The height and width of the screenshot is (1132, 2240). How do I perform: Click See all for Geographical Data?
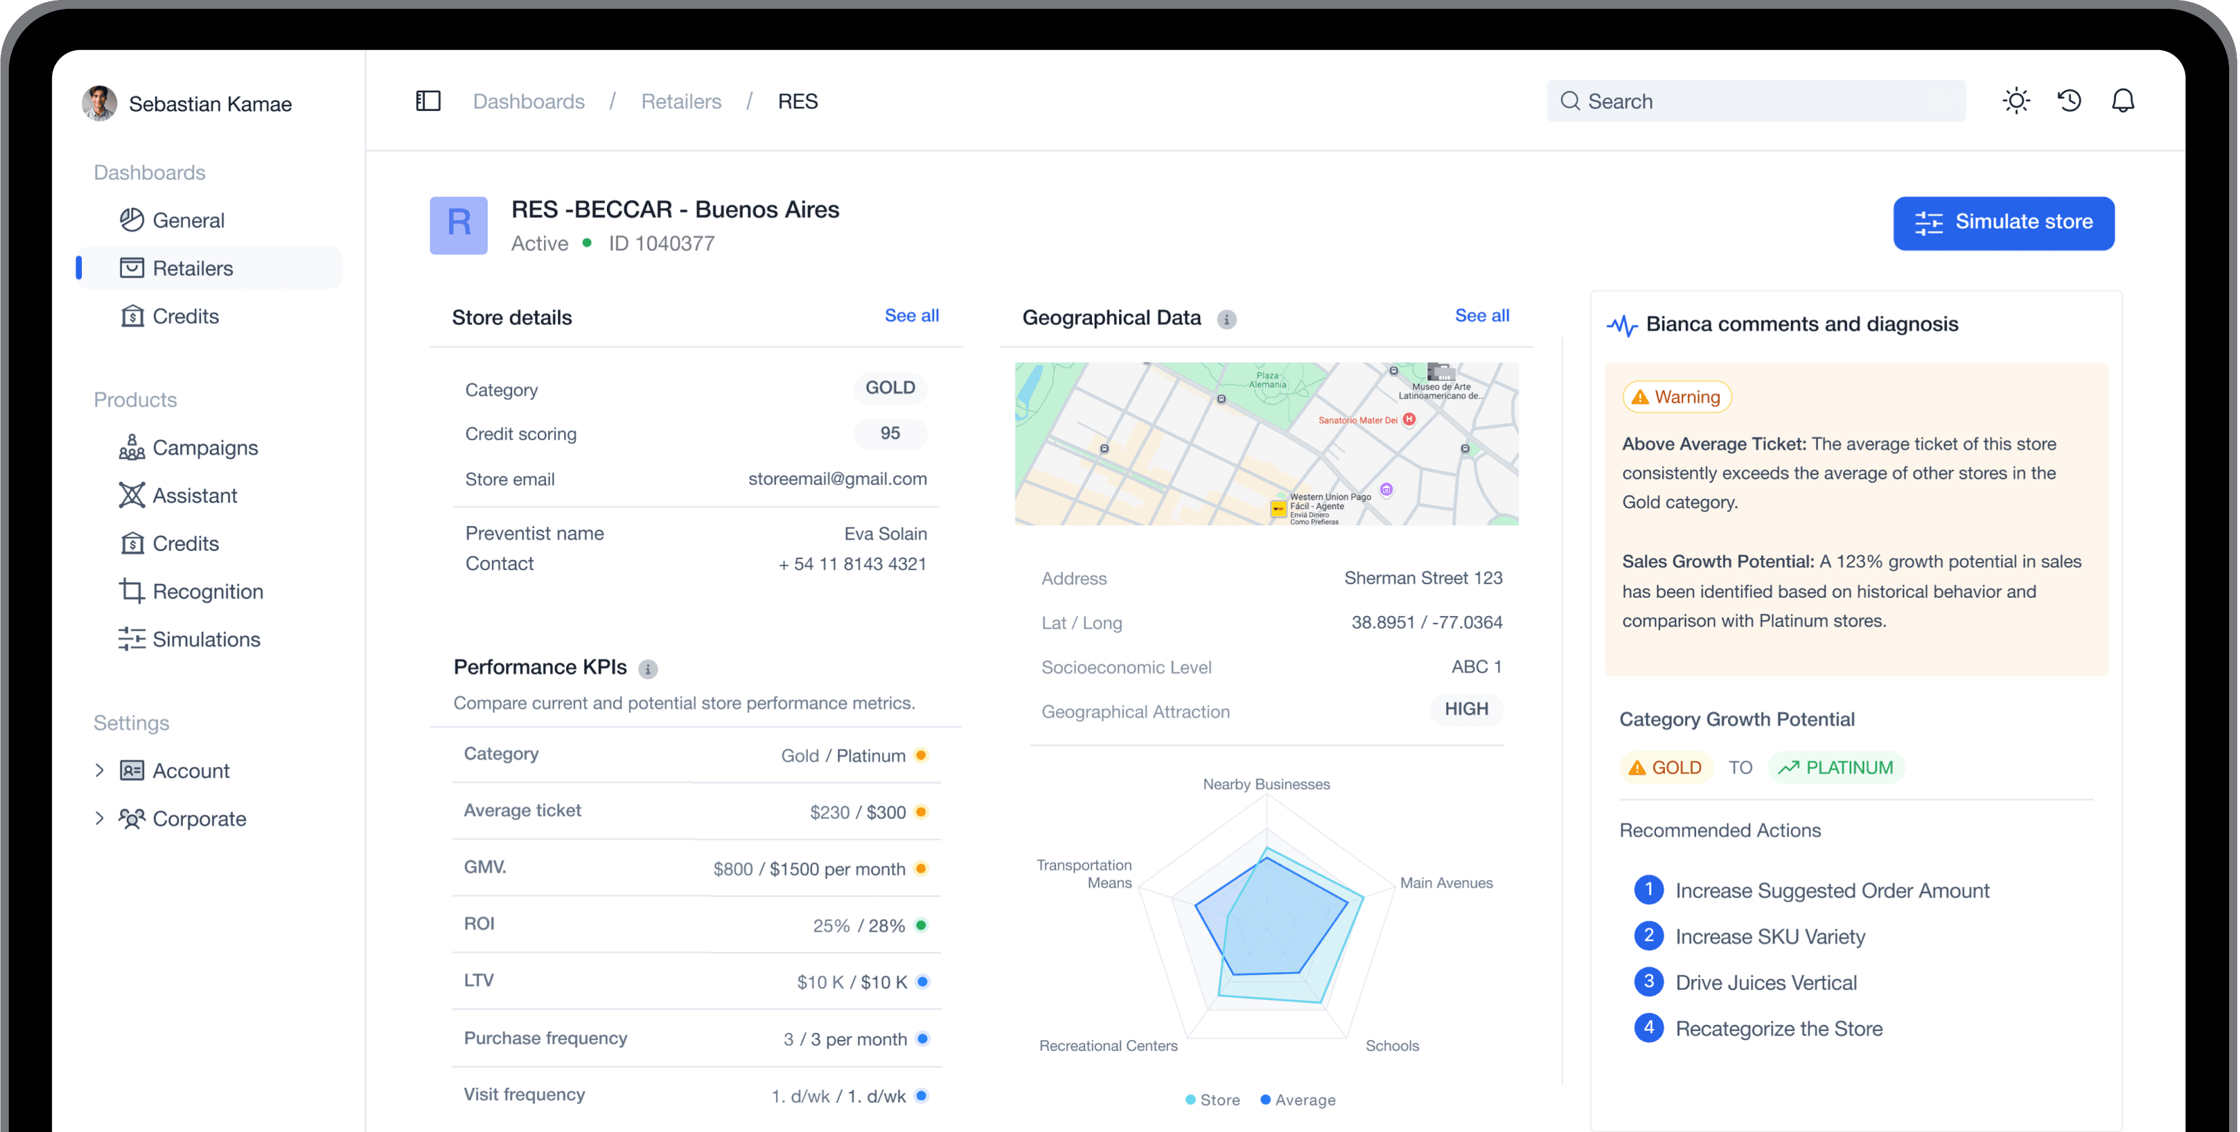[x=1481, y=315]
